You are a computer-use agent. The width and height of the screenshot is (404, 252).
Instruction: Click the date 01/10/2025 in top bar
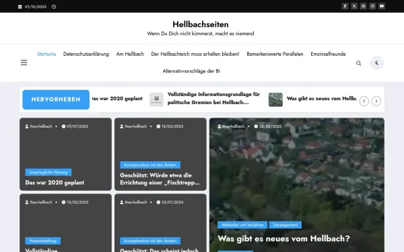(36, 7)
